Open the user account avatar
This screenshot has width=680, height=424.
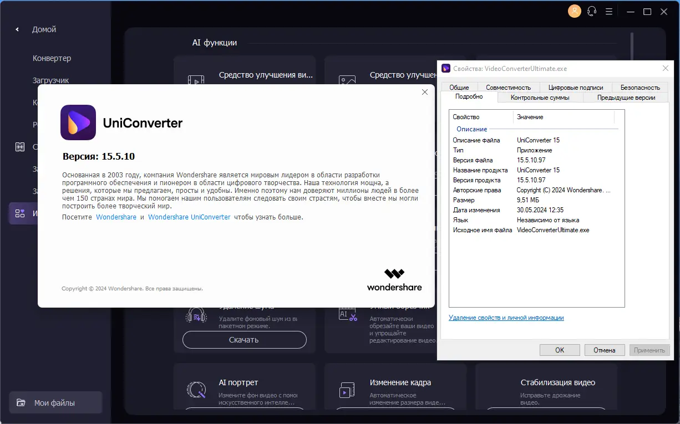pyautogui.click(x=574, y=11)
